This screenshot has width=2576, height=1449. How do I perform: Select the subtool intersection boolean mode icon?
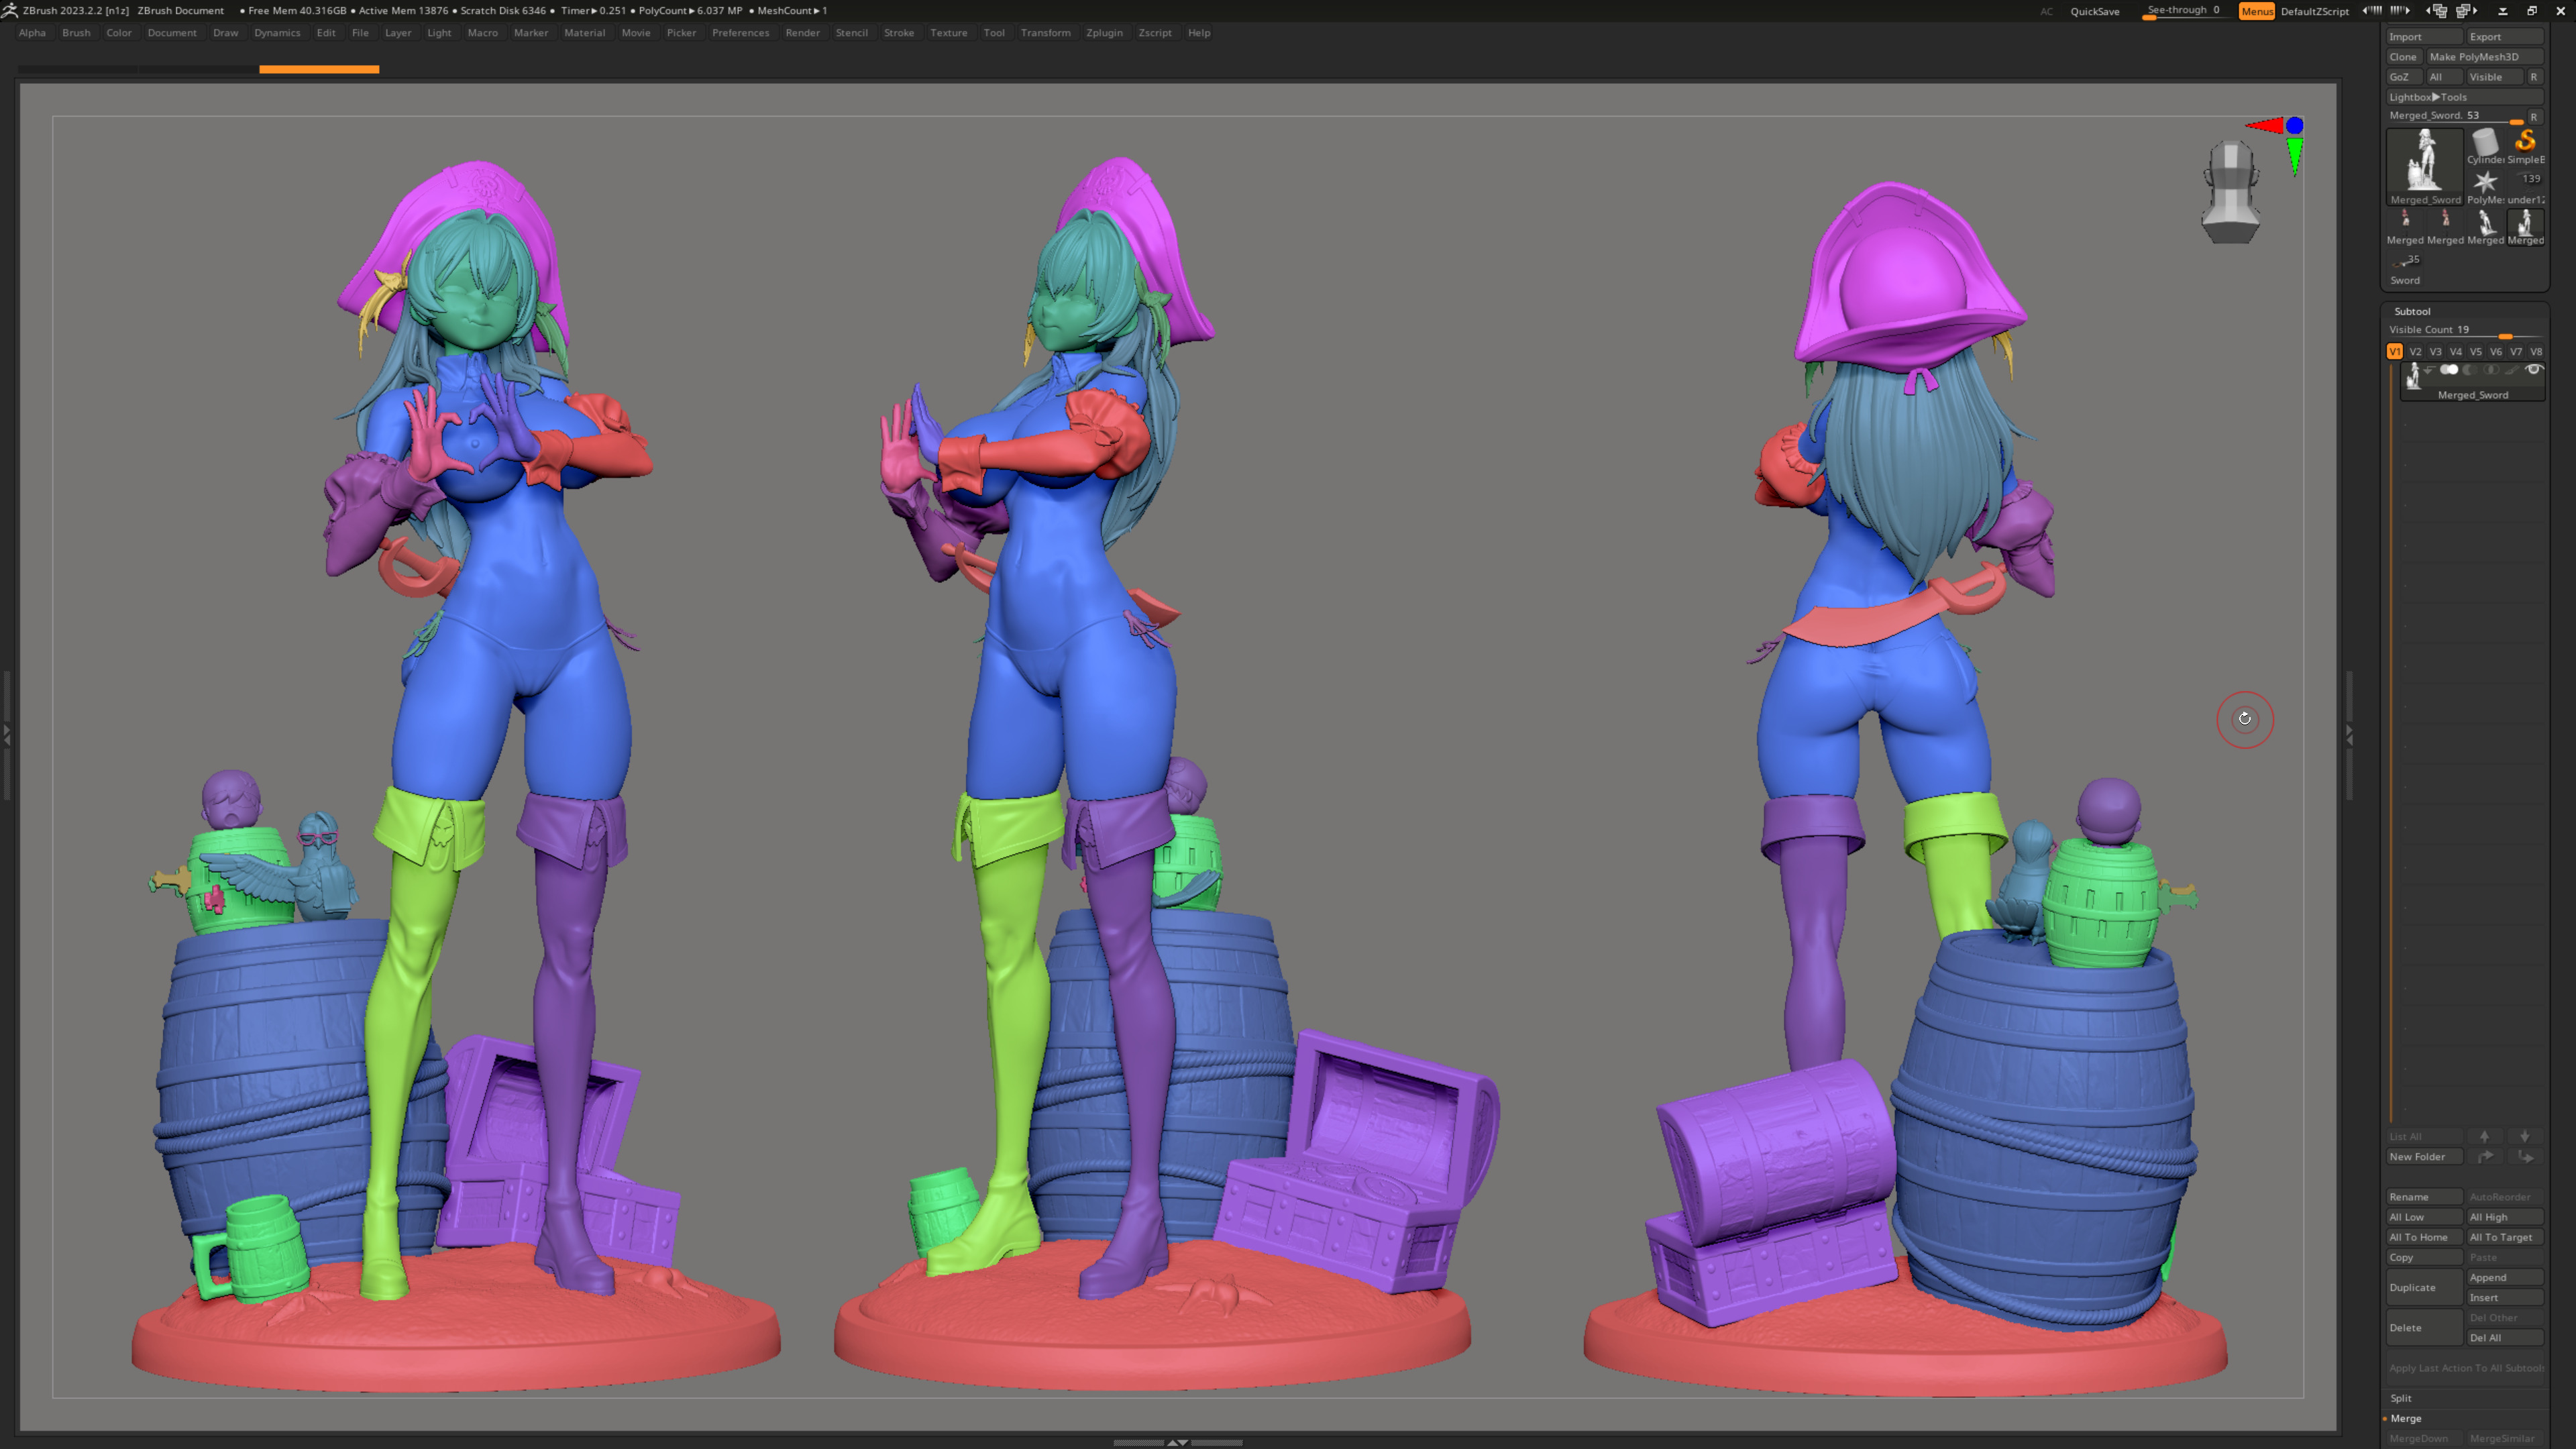(2491, 370)
